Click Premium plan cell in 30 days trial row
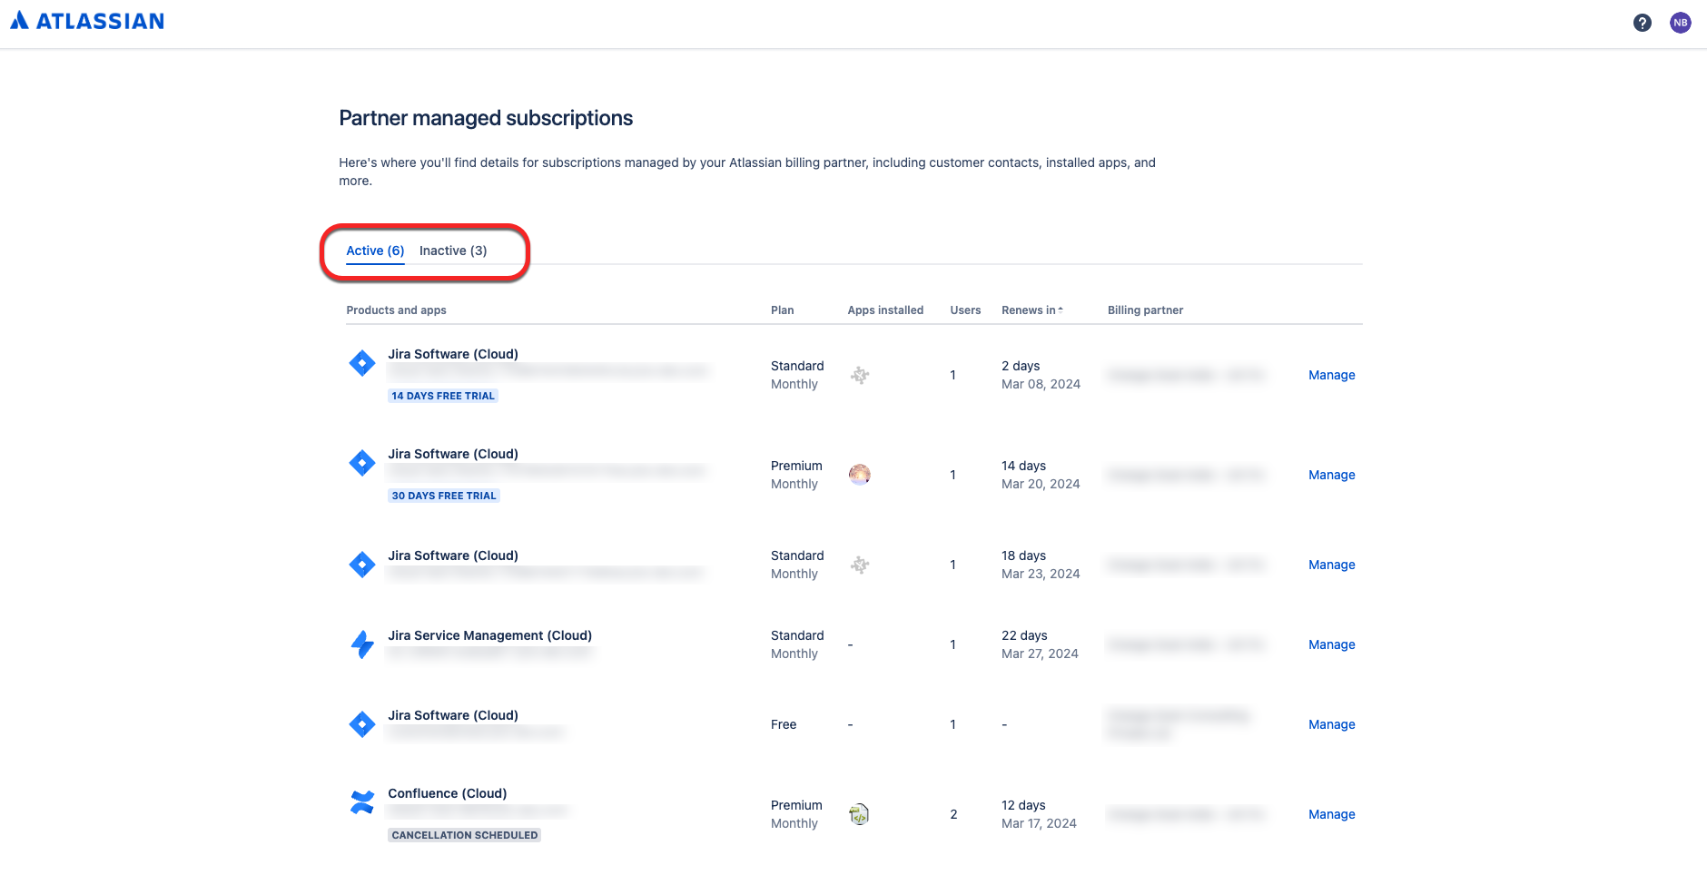The height and width of the screenshot is (875, 1707). click(796, 466)
